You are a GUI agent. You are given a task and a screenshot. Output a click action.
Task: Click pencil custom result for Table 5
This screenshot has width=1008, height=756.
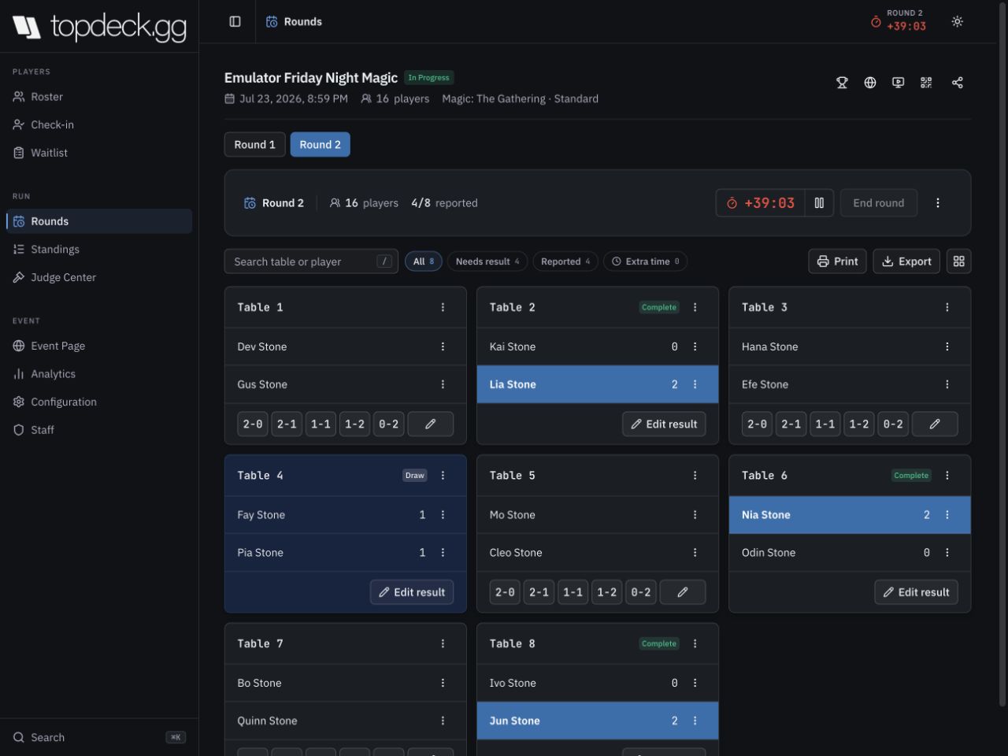click(x=683, y=592)
